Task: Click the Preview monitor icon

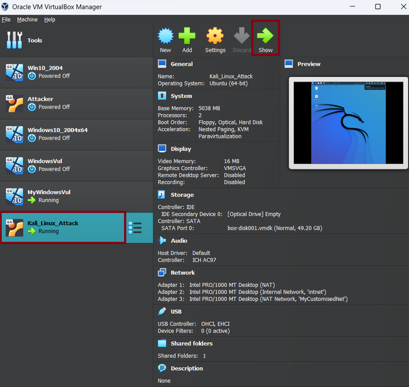Action: (289, 64)
